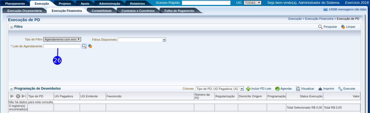Collapse the Programação de Desembolso section
The height and width of the screenshot is (113, 370).
coord(11,89)
